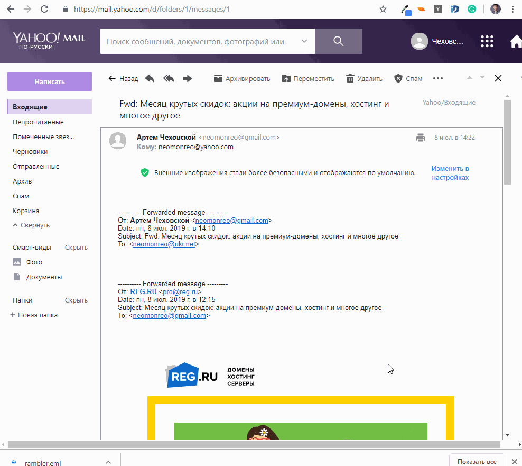Open the More actions three-dot menu

(x=438, y=78)
